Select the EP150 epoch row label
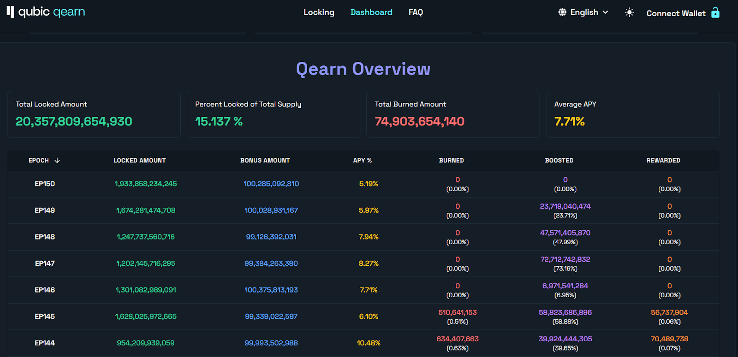738x357 pixels. pyautogui.click(x=45, y=184)
